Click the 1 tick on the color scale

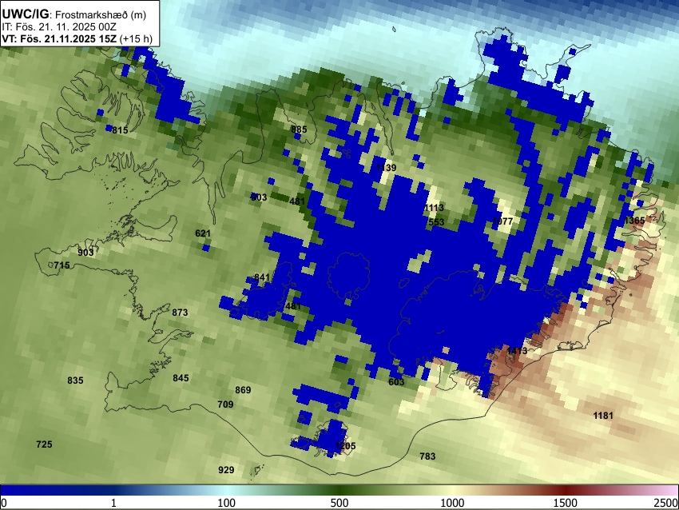(113, 503)
